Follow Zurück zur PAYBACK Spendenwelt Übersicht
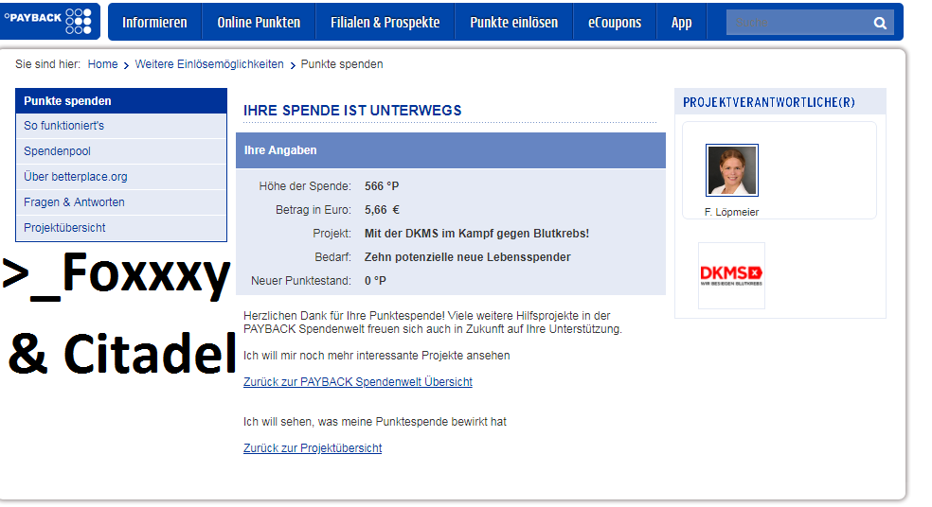The image size is (932, 507). [358, 382]
